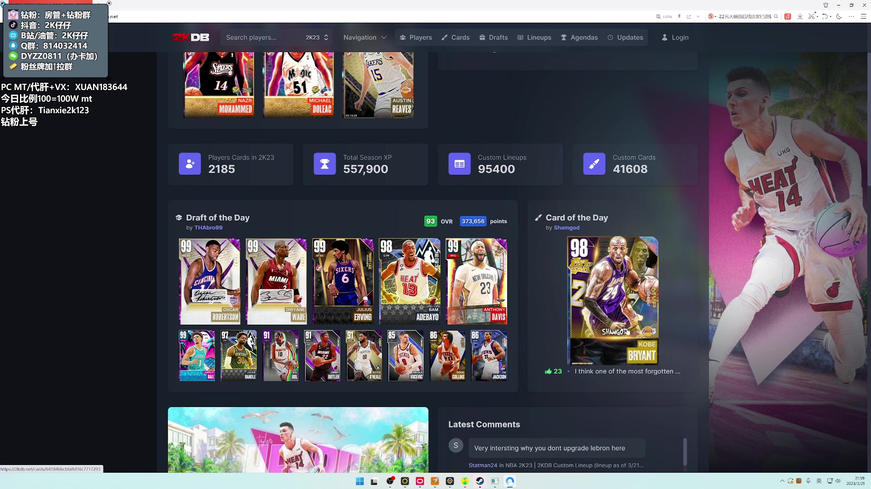Screen dimensions: 871x489
Task: Click the Login button
Action: [675, 37]
